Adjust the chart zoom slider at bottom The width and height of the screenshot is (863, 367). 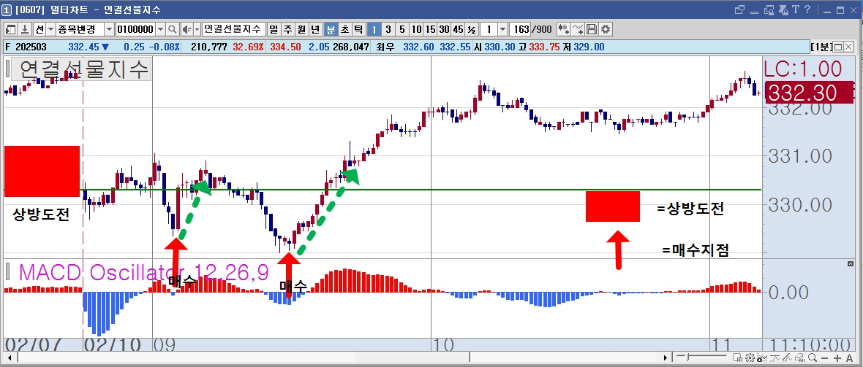(x=687, y=357)
